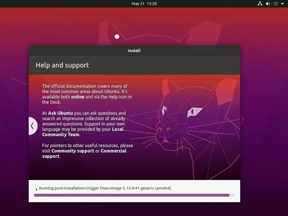
Task: Expand the system menu dropdown arrow
Action: [x=282, y=4]
